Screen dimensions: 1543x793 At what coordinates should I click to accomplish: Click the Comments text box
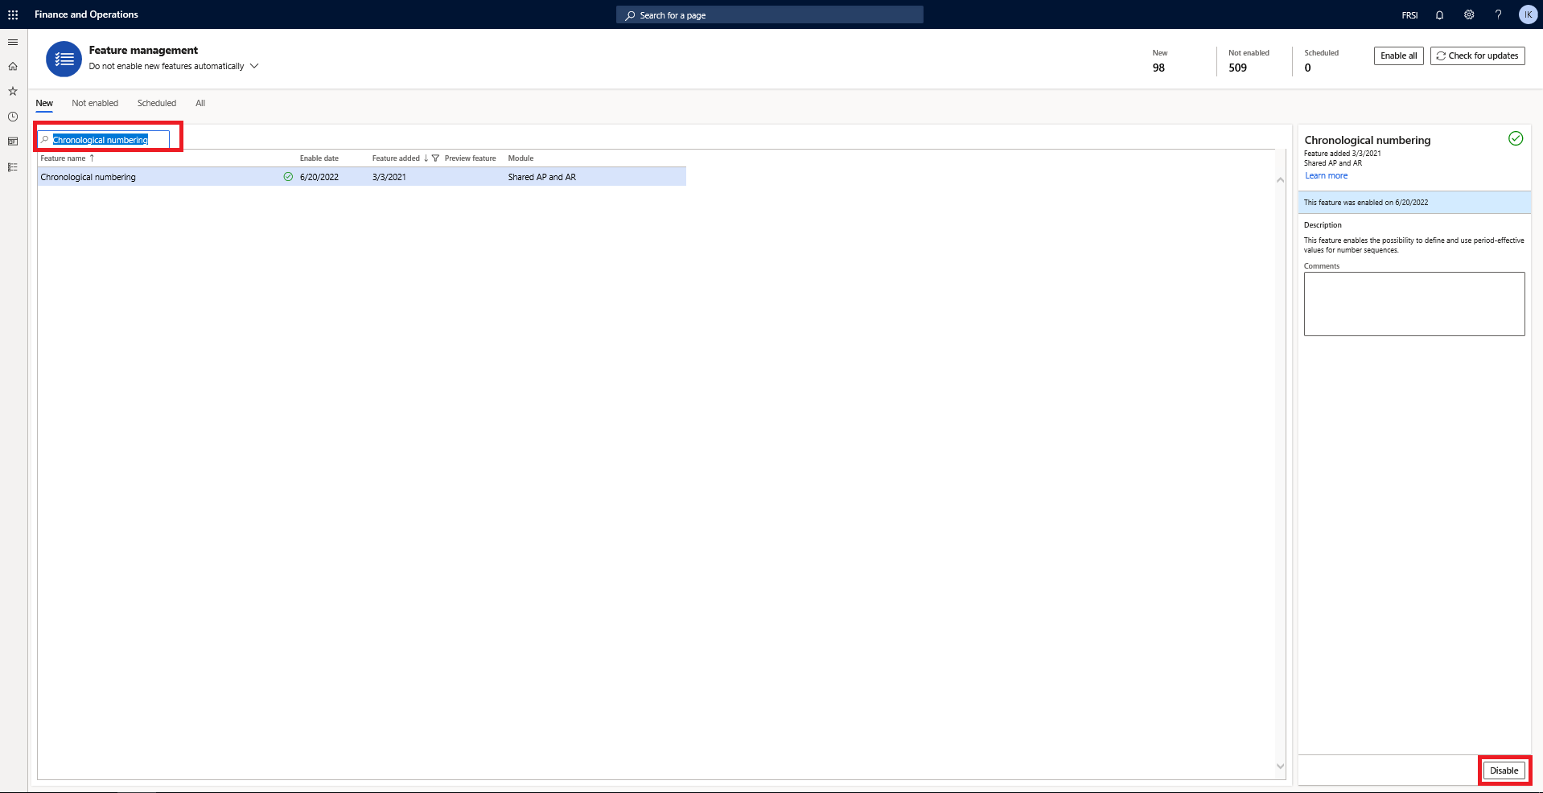[x=1414, y=304]
